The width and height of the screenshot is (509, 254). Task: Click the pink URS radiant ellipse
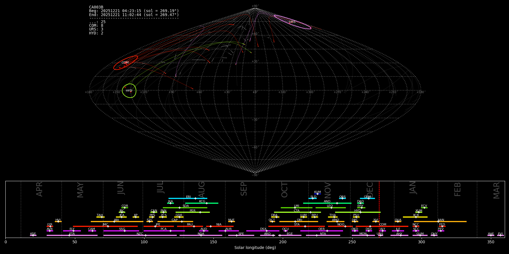pos(292,22)
